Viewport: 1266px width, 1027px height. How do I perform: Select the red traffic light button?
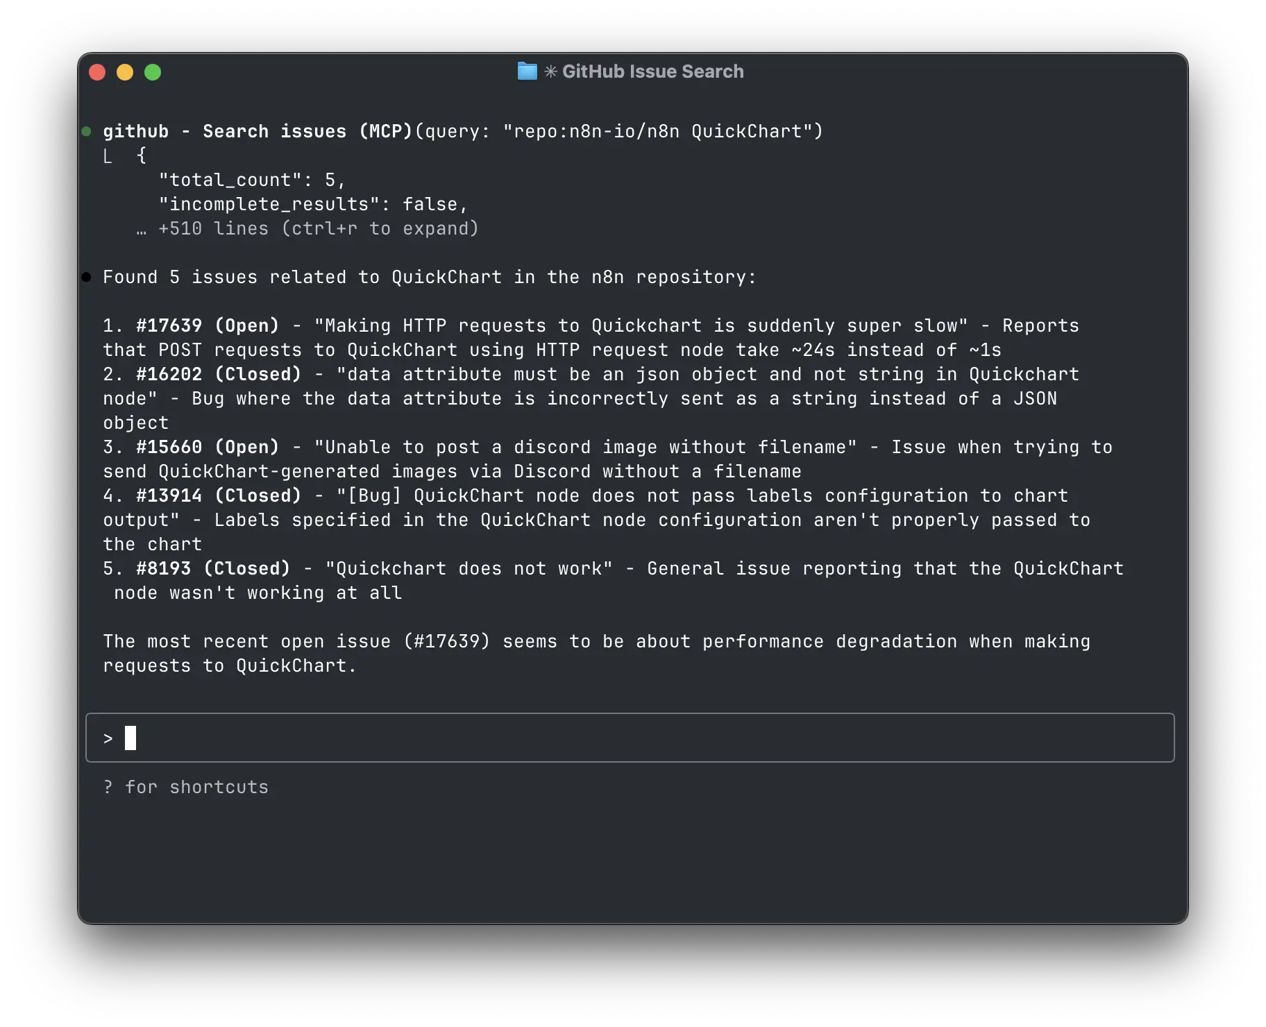click(x=97, y=71)
